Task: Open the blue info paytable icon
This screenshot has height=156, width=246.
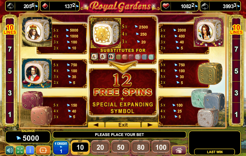Action: tap(30, 150)
